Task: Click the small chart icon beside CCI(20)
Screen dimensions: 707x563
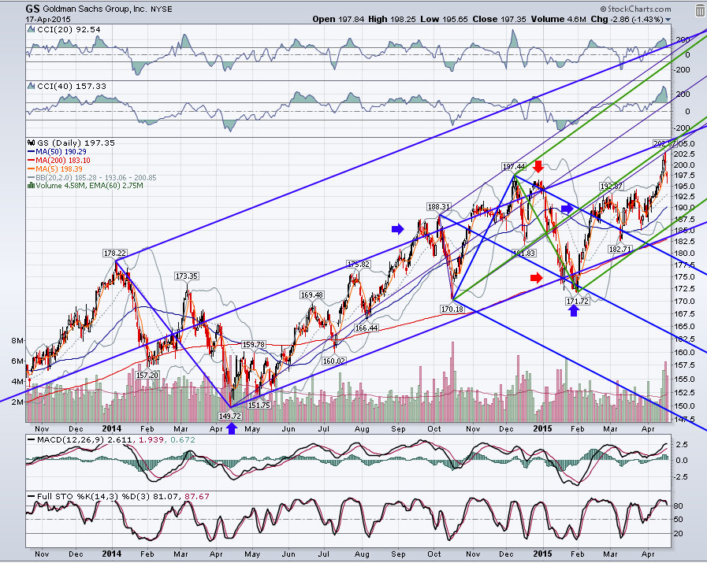Action: click(x=31, y=30)
